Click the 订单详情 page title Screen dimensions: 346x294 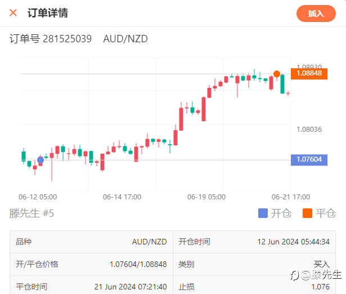coord(48,13)
